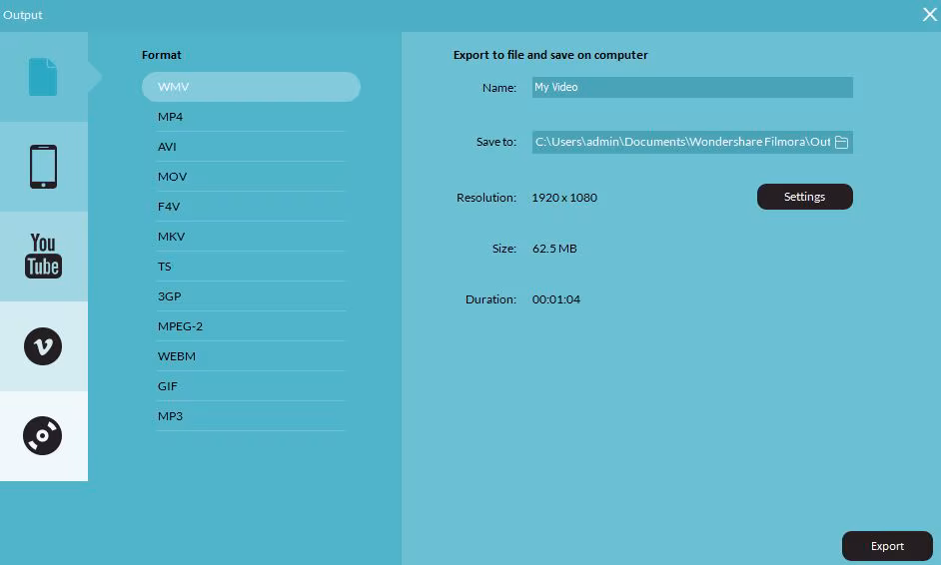The width and height of the screenshot is (941, 565).
Task: Close the Output dialog
Action: [x=930, y=14]
